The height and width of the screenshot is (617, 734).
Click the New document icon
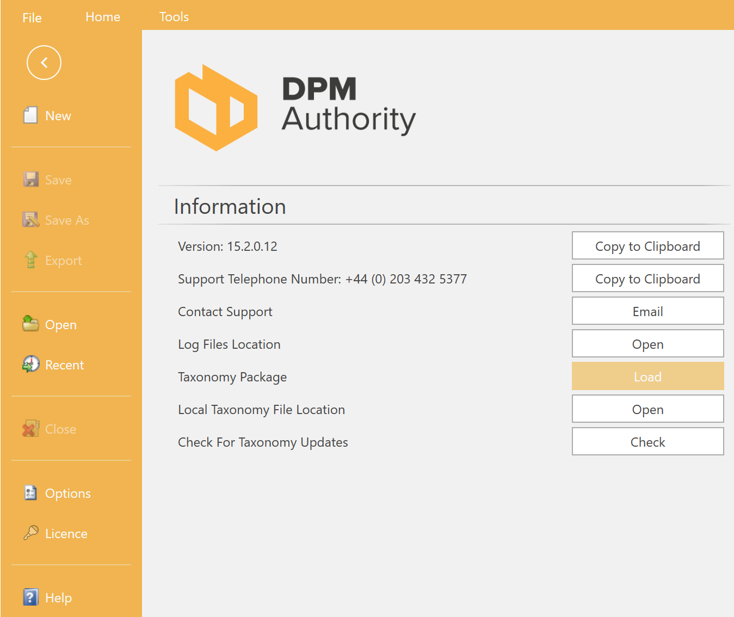(30, 115)
